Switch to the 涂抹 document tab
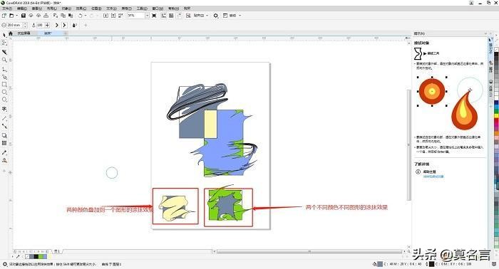The height and width of the screenshot is (269, 499). tap(48, 33)
